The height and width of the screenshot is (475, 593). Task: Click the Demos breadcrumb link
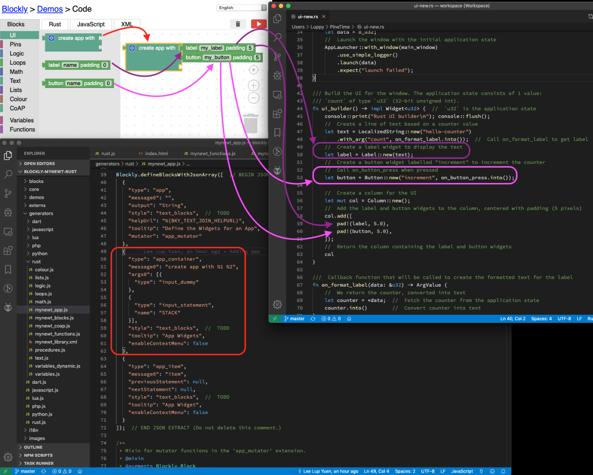click(x=50, y=9)
